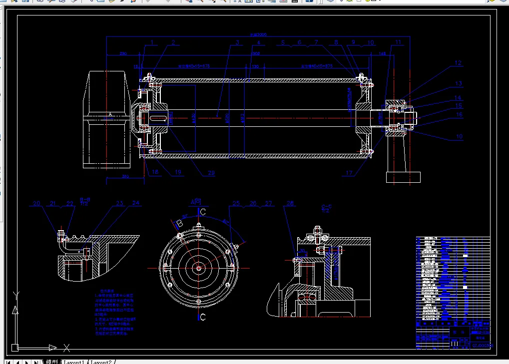Screen dimensions: 509x364
Task: Select part callout number "18"
Action: click(x=155, y=172)
